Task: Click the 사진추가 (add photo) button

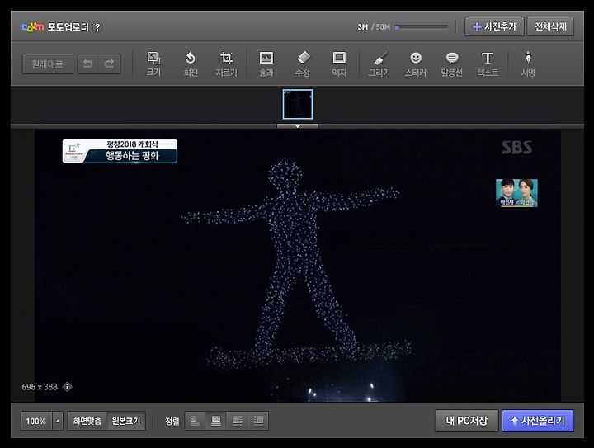Action: [494, 27]
